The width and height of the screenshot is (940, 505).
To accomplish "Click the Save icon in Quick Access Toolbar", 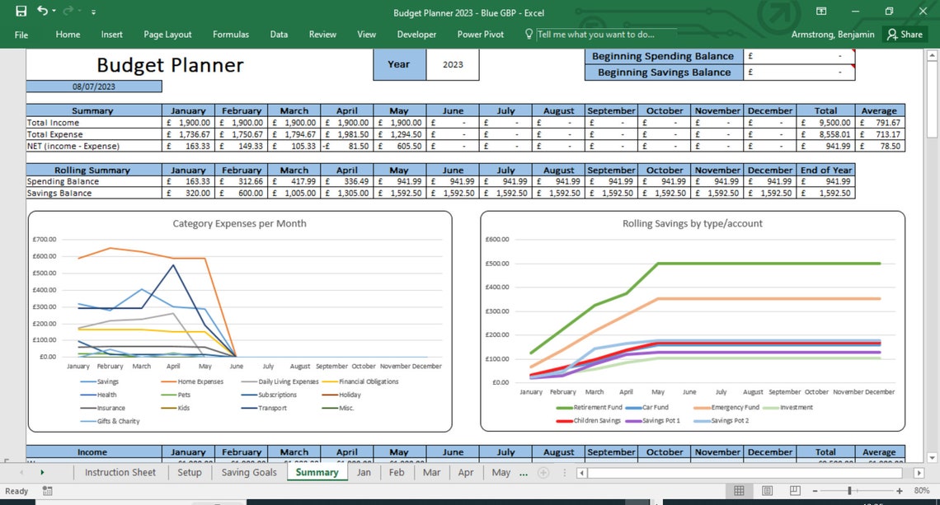I will (21, 11).
